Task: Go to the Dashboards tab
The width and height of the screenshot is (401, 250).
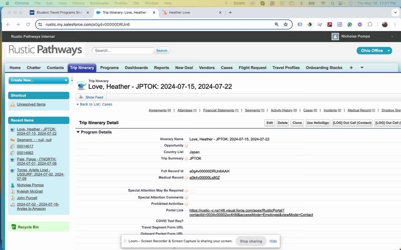Action: pyautogui.click(x=136, y=67)
